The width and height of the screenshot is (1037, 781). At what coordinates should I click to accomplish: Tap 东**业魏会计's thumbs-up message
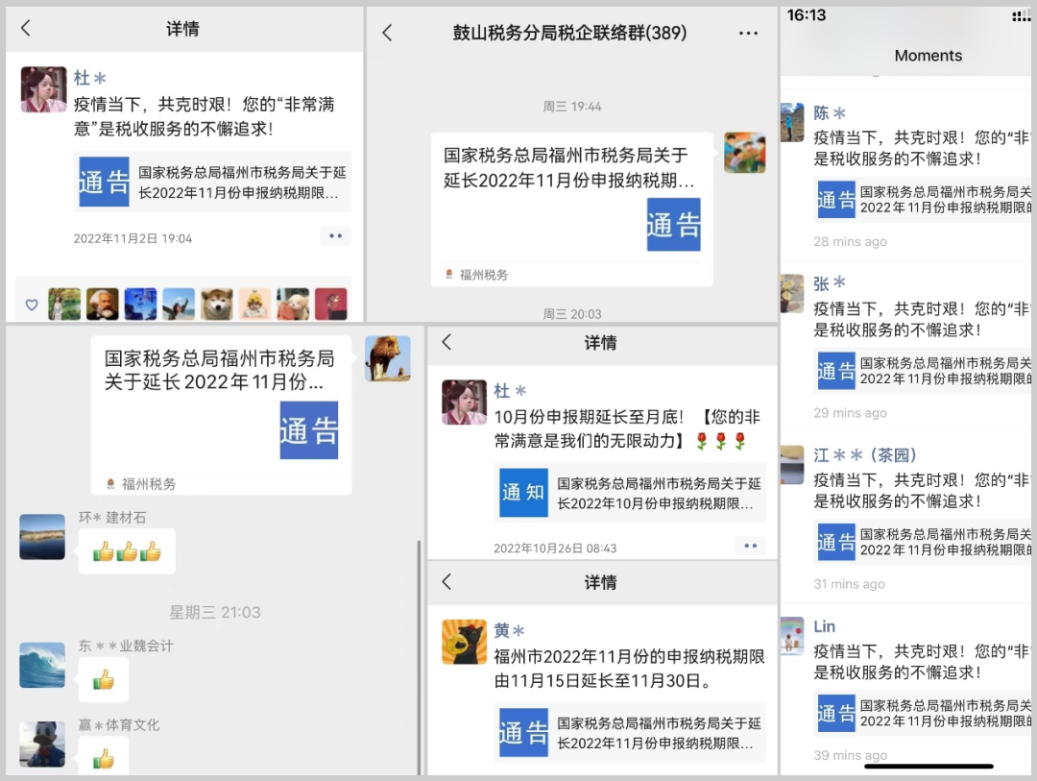point(103,679)
